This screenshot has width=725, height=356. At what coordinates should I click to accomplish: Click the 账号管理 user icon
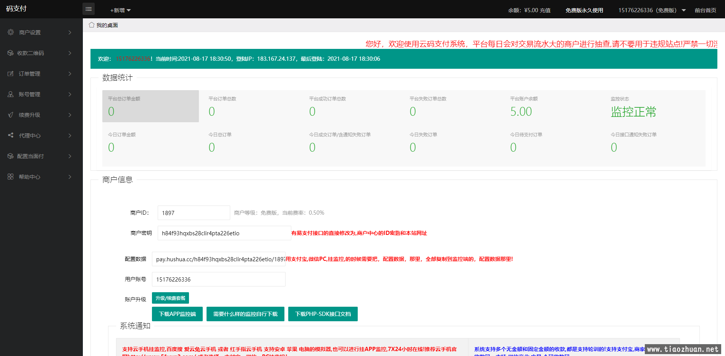[x=11, y=94]
